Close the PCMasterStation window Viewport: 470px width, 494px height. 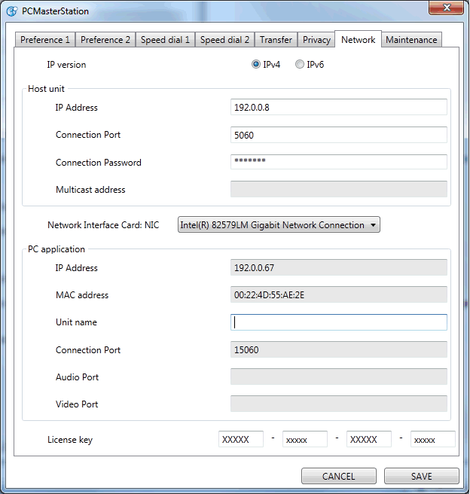[446, 8]
